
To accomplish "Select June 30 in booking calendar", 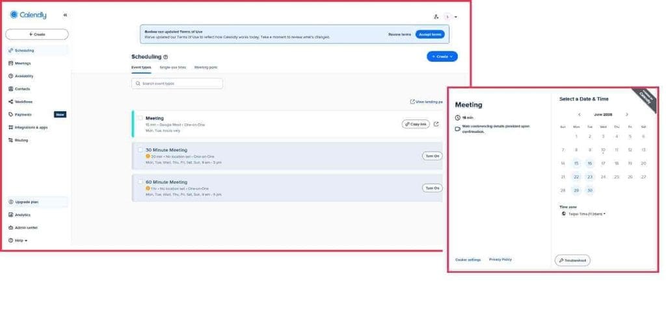I will 589,190.
